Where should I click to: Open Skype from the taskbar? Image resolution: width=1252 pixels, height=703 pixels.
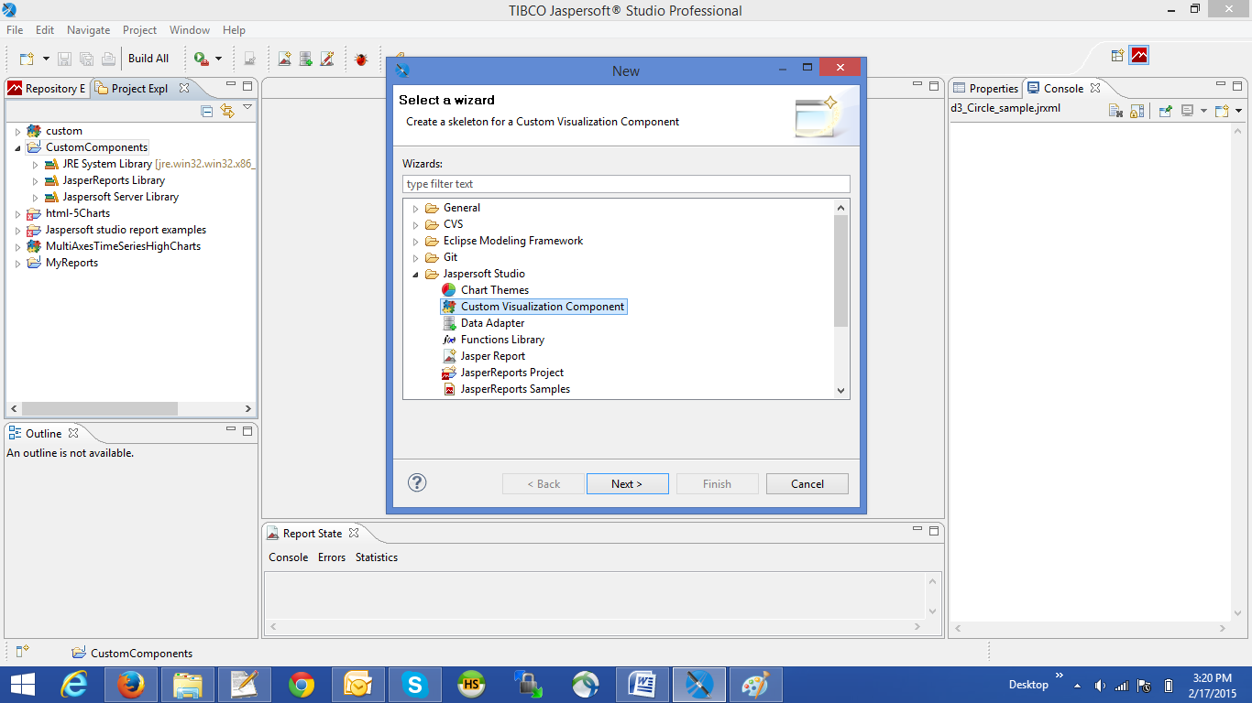415,685
